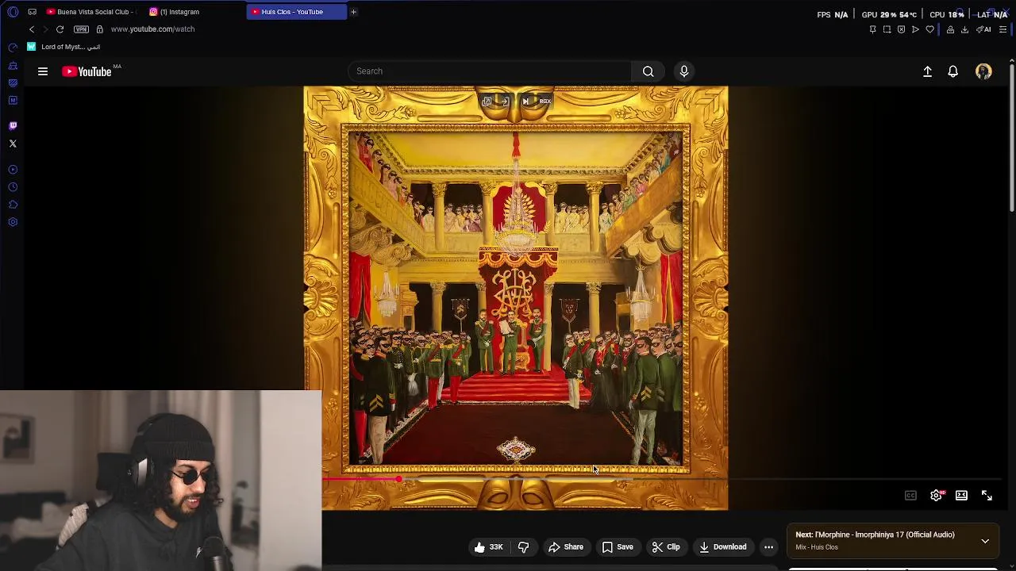Like the video with 33K likes
The height and width of the screenshot is (571, 1016).
tap(488, 547)
